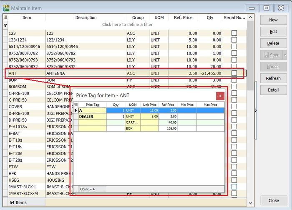The height and width of the screenshot is (210, 292).
Task: Maximize the Maintain Item window
Action: coord(266,7)
